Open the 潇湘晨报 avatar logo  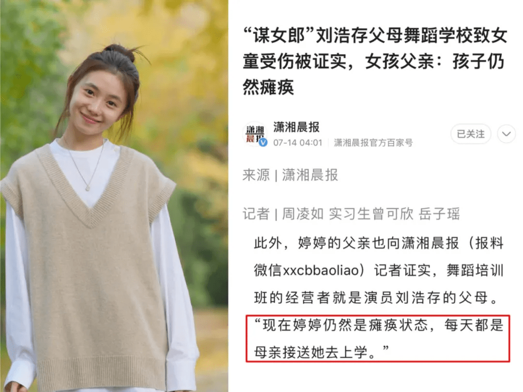[255, 134]
